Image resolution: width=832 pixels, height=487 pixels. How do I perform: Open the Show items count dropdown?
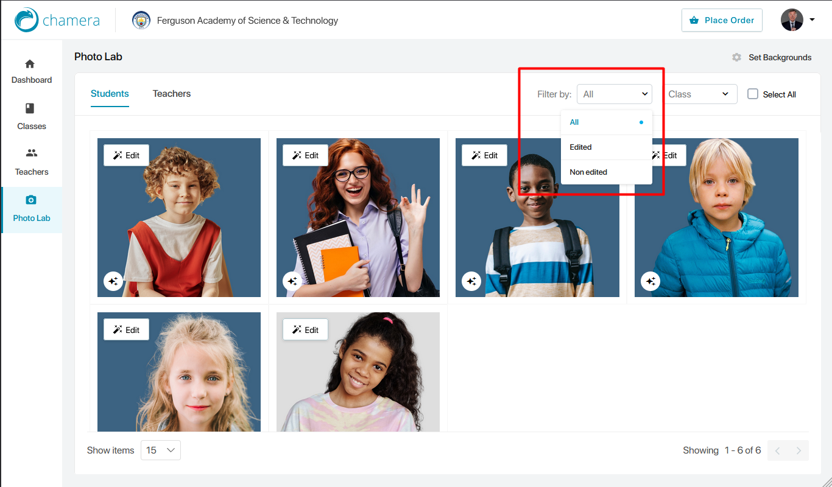pyautogui.click(x=161, y=450)
